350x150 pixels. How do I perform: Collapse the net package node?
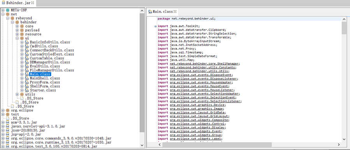click(x=3, y=14)
